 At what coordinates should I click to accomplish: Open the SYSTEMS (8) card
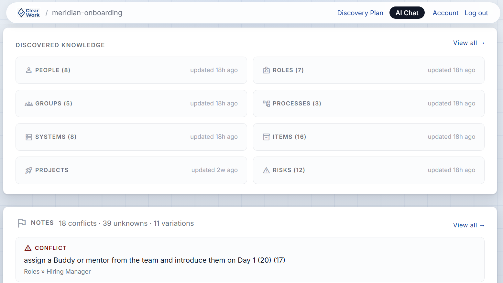point(131,137)
